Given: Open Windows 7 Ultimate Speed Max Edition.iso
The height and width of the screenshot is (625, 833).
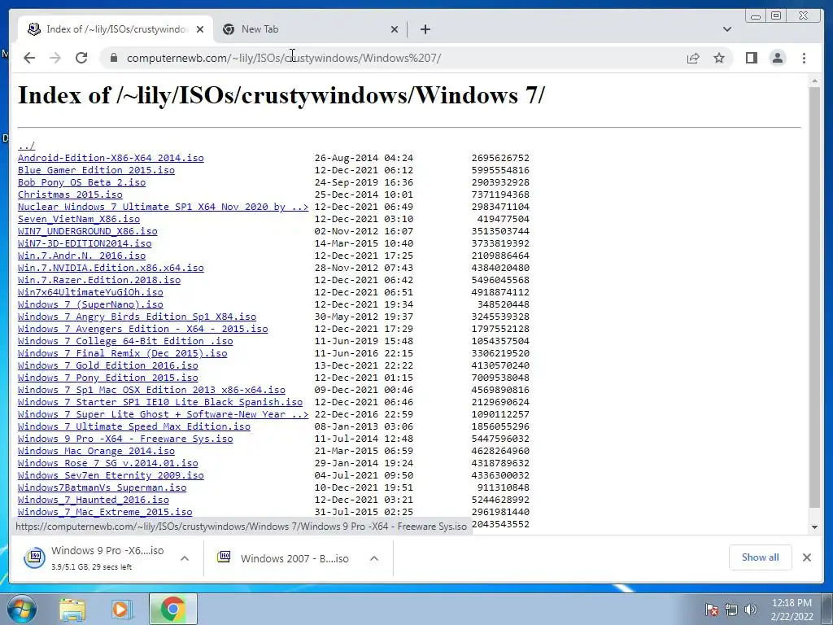Looking at the screenshot, I should 134,426.
